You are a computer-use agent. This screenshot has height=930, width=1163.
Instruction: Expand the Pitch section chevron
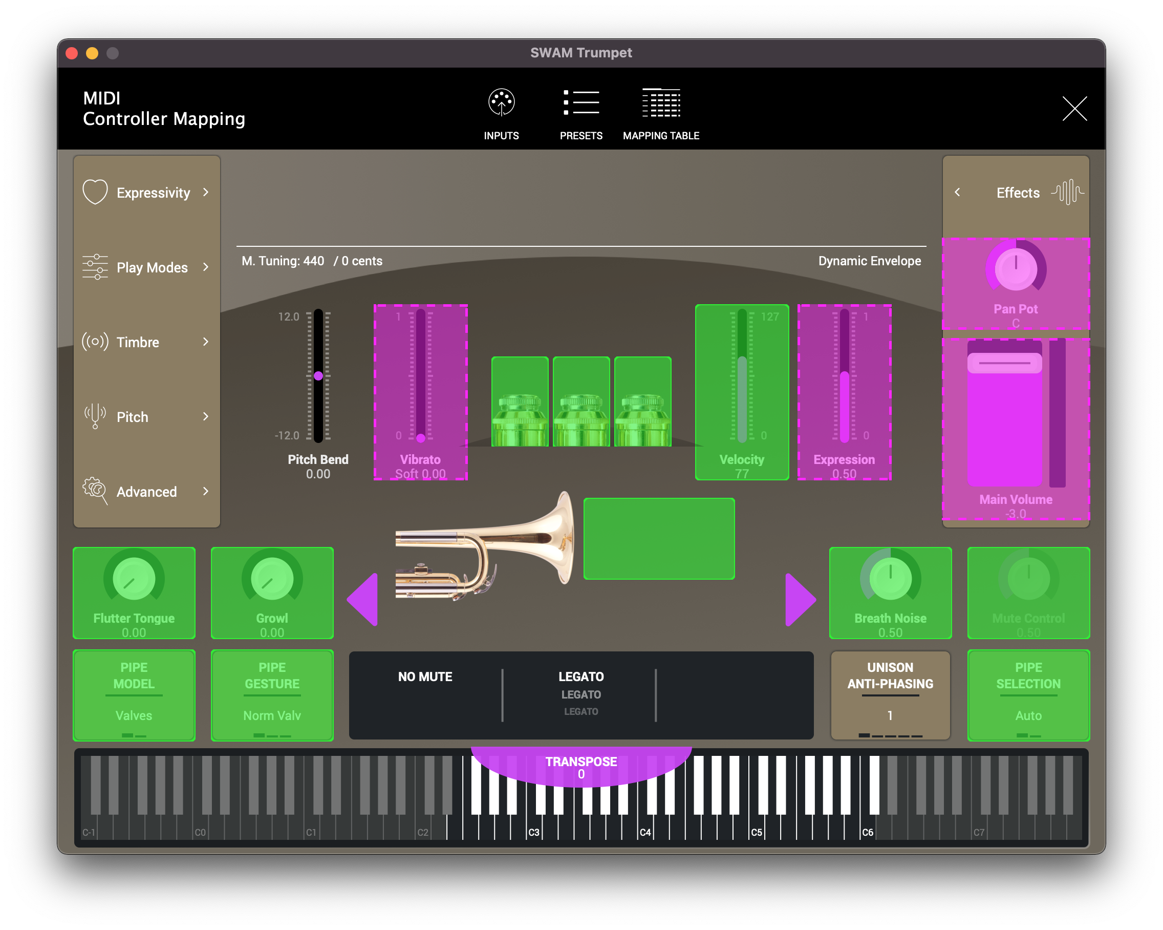pos(205,416)
